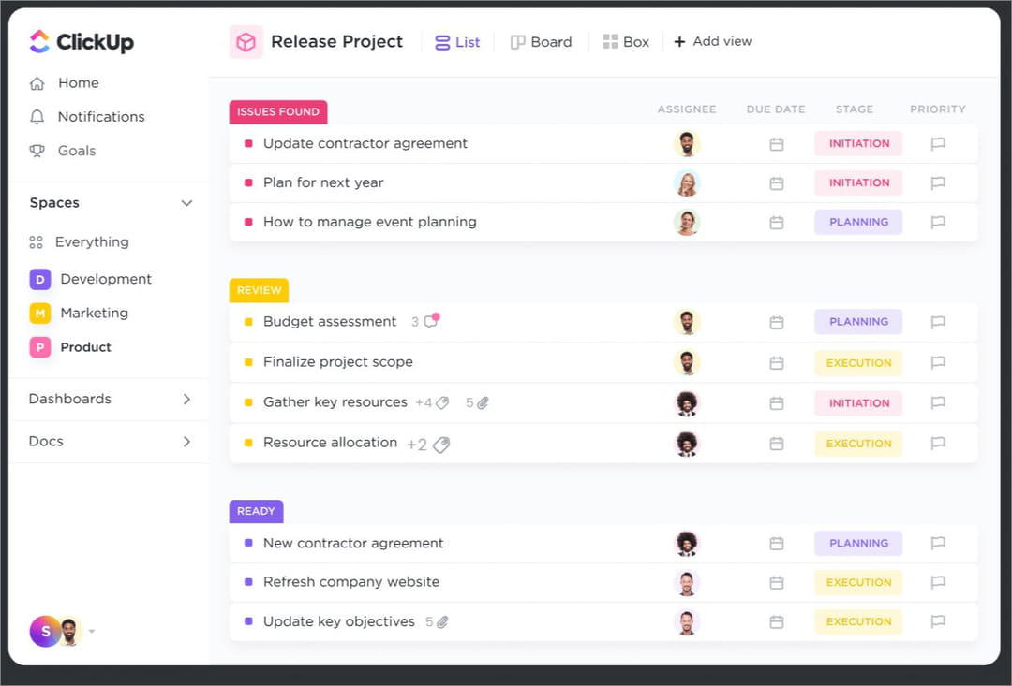This screenshot has width=1012, height=686.
Task: Click priority flag for Plan for next year
Action: 938,183
